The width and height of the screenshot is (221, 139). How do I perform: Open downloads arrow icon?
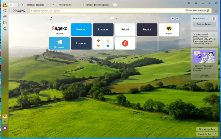pos(216,11)
